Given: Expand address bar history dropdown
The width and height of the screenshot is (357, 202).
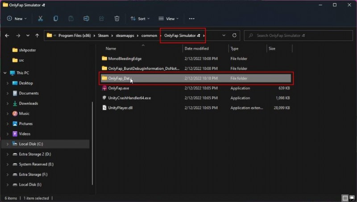Looking at the screenshot, I should pos(224,36).
